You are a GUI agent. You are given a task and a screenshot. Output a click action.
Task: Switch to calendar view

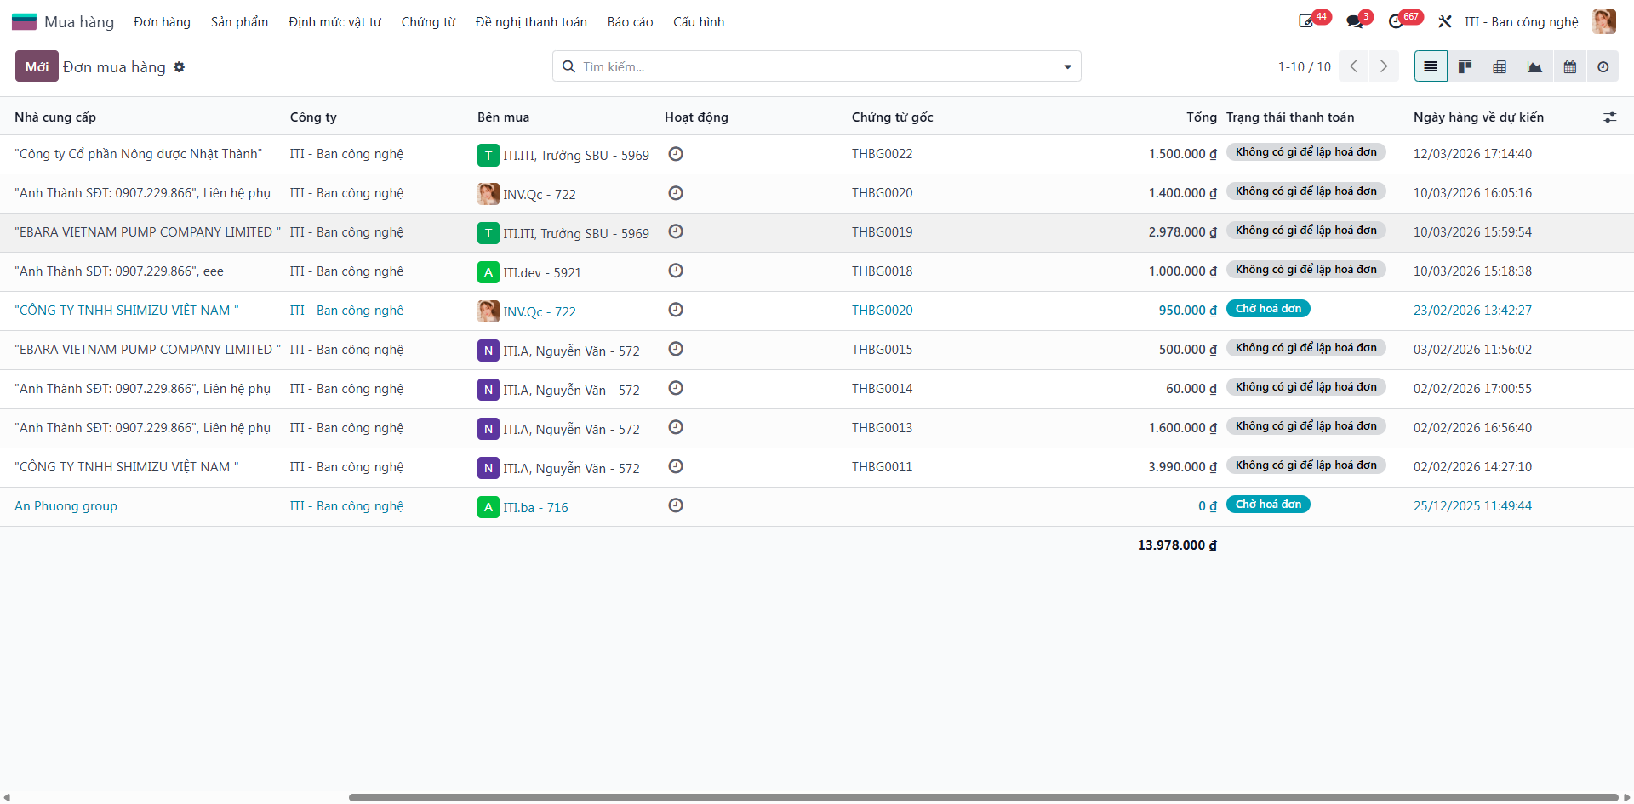[x=1569, y=66]
